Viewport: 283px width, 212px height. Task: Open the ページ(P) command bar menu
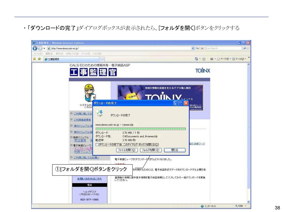pos(224,59)
